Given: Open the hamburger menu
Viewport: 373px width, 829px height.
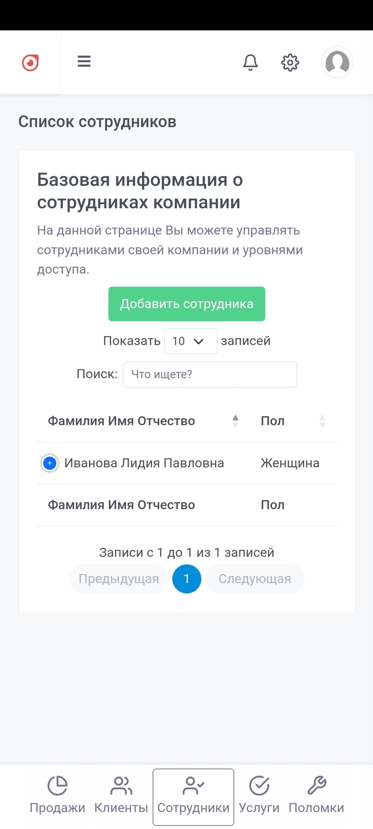Looking at the screenshot, I should click(x=84, y=62).
